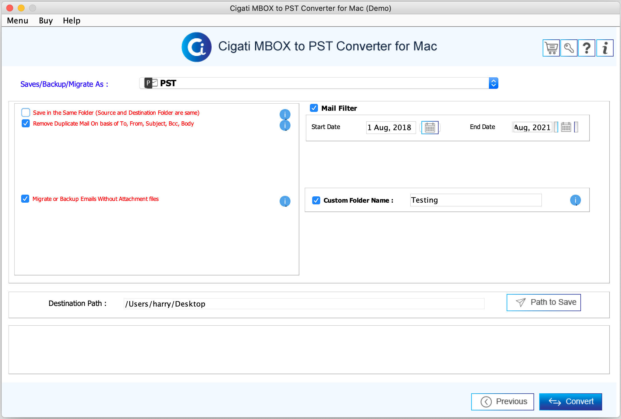The image size is (621, 419).
Task: Click the Path to Save button
Action: click(x=544, y=302)
